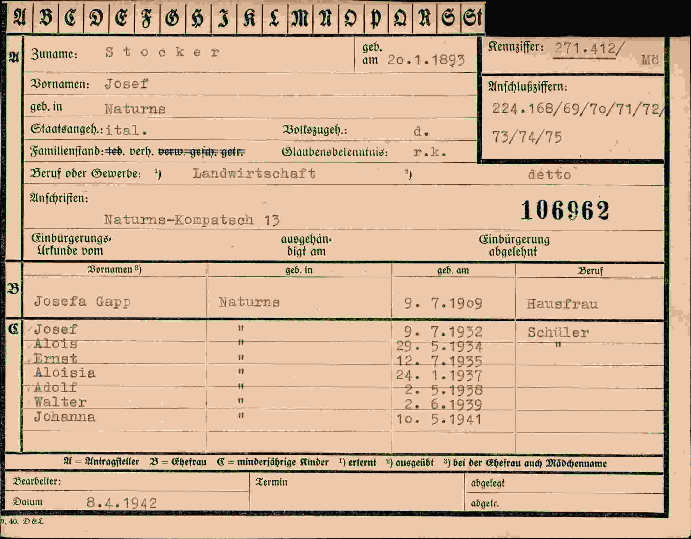Click the struck-out "led." status
Image resolution: width=691 pixels, height=539 pixels.
(115, 152)
